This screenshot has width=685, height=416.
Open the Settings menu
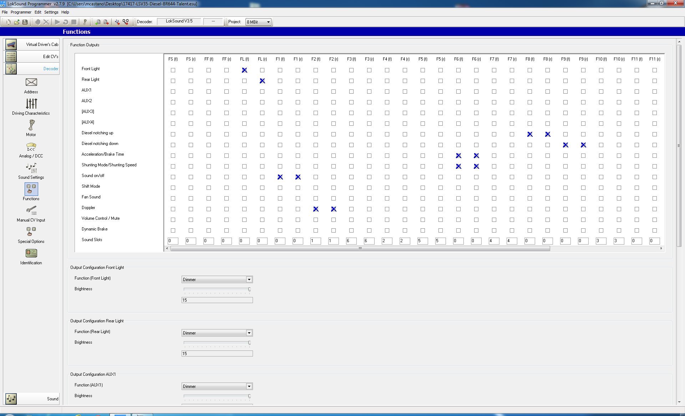pyautogui.click(x=51, y=12)
